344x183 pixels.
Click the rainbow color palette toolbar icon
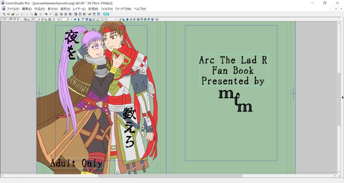(84, 14)
